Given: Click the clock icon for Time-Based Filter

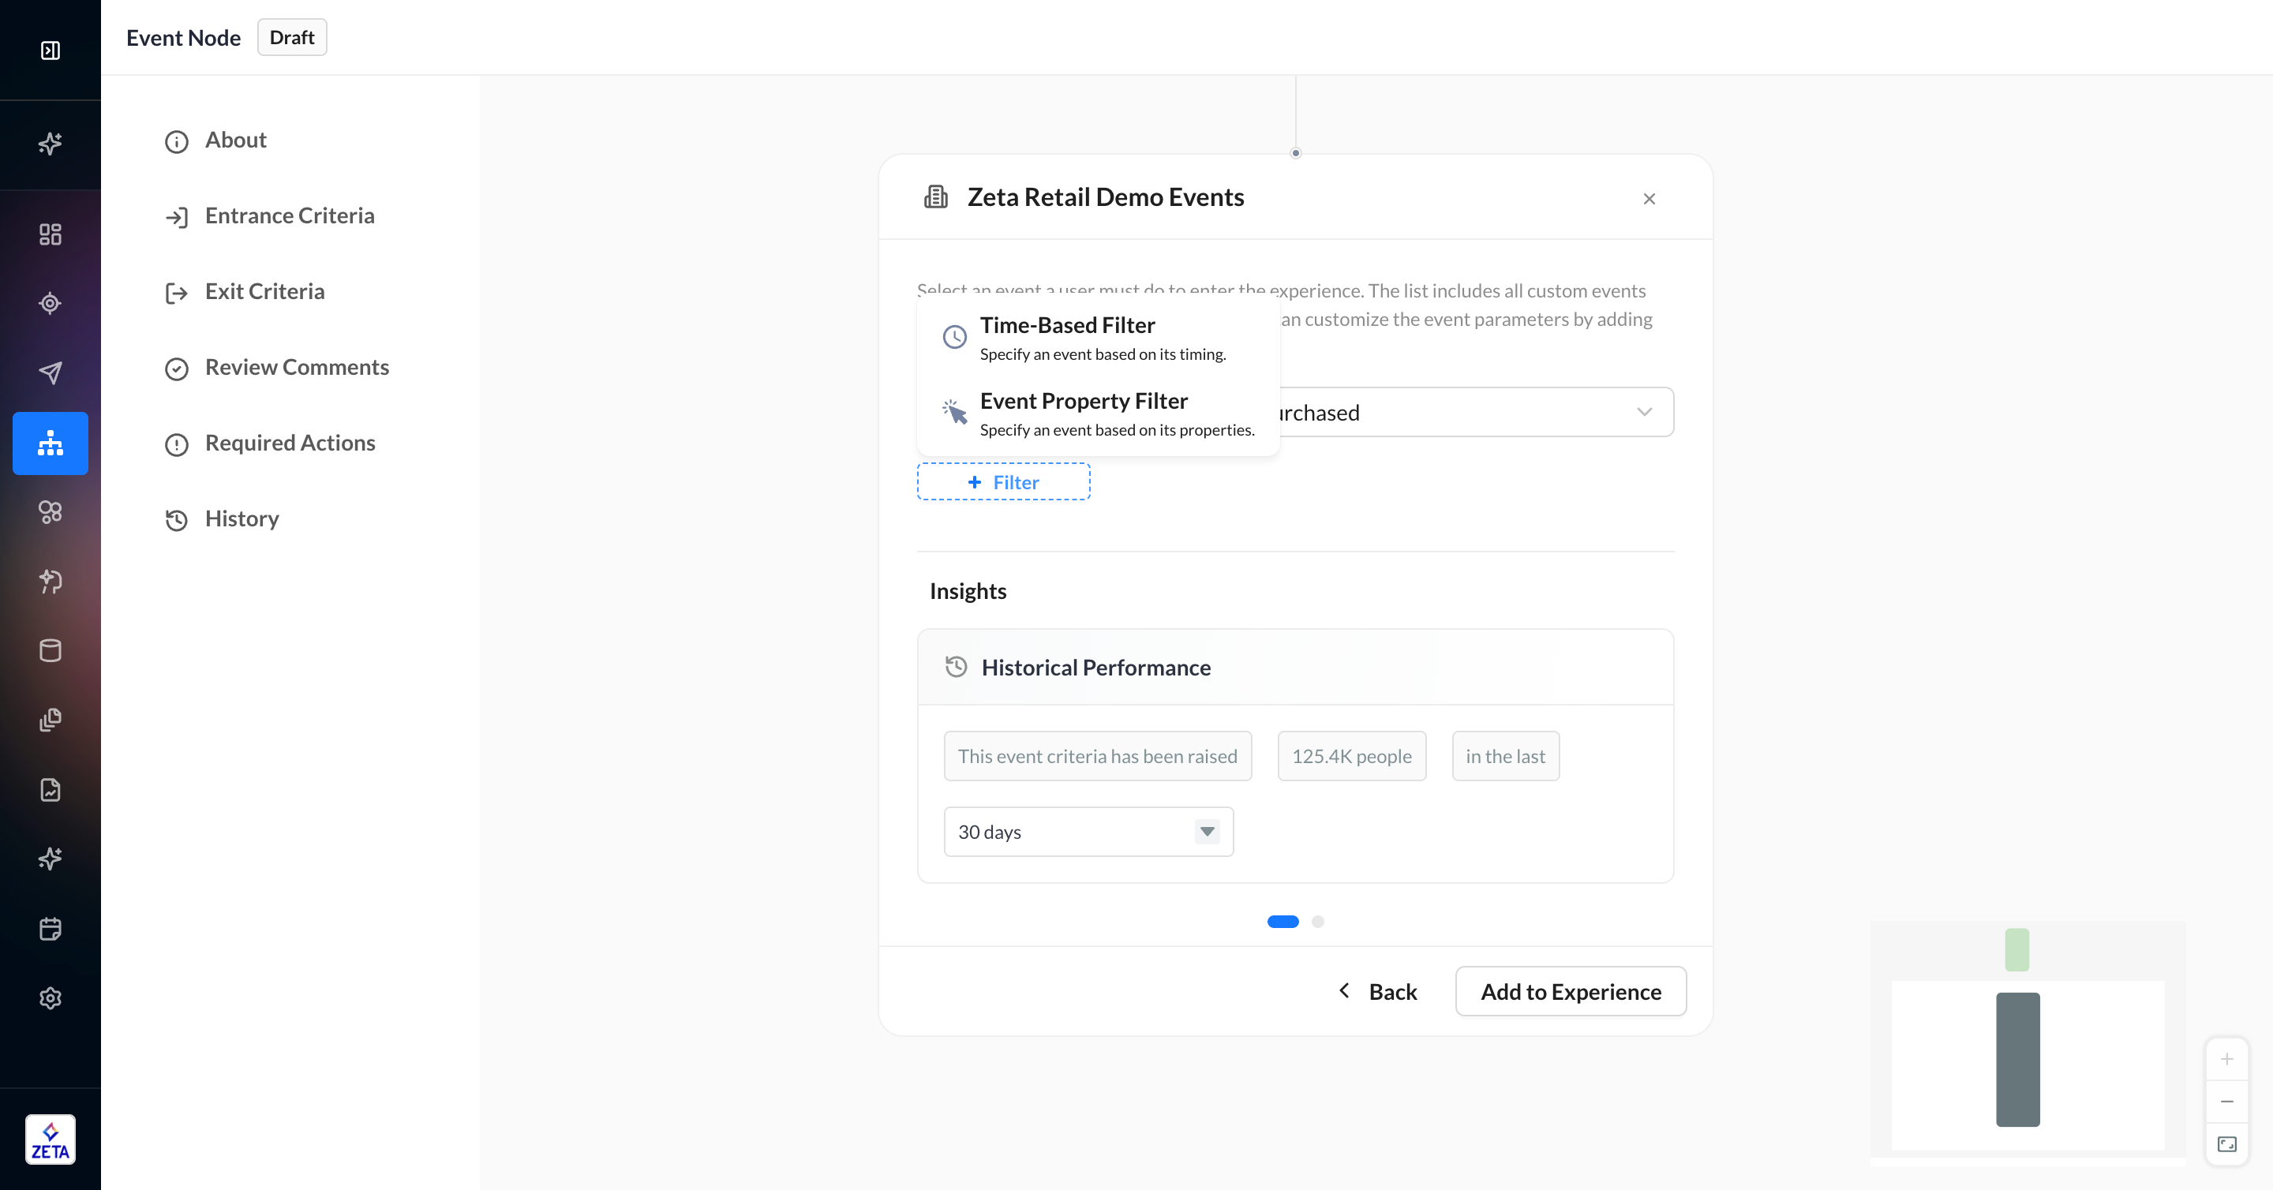Looking at the screenshot, I should click(x=955, y=336).
